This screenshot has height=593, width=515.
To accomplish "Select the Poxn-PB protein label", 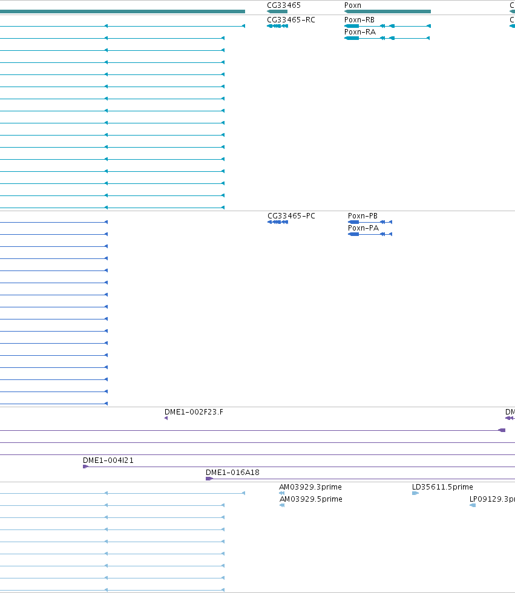I will click(362, 216).
